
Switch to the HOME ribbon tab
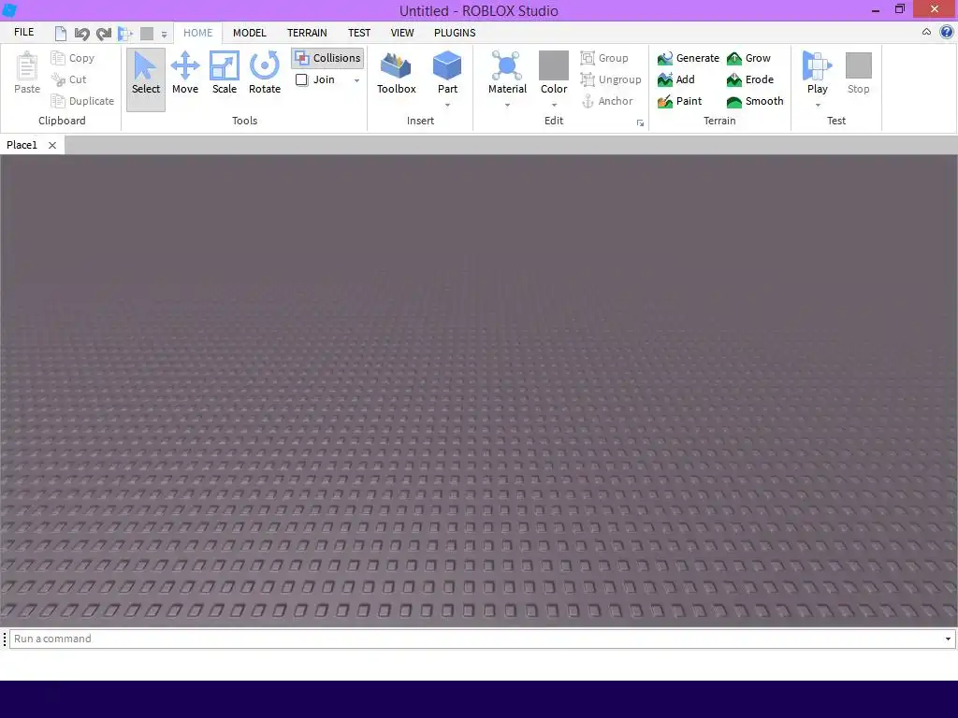tap(198, 33)
